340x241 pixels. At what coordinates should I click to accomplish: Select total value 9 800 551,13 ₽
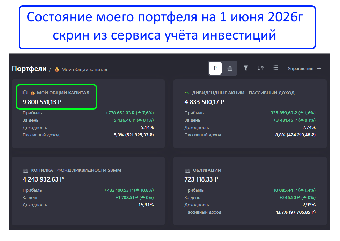click(x=42, y=102)
